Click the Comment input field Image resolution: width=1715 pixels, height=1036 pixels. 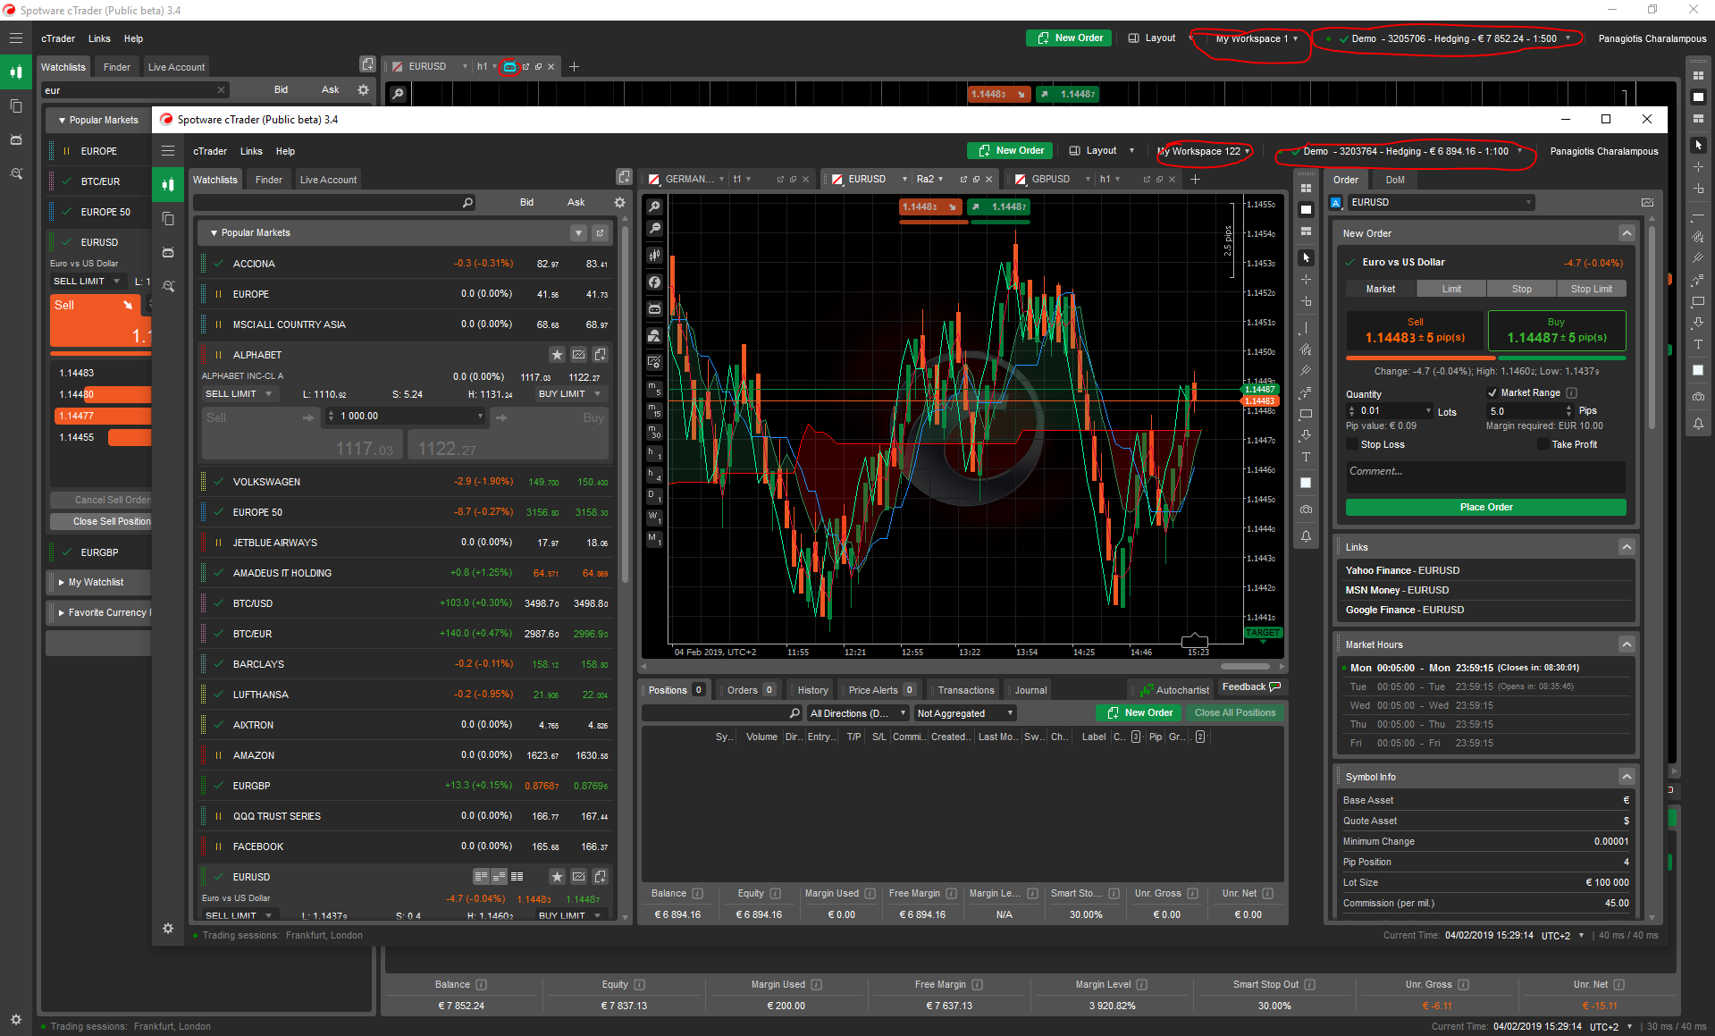tap(1485, 476)
